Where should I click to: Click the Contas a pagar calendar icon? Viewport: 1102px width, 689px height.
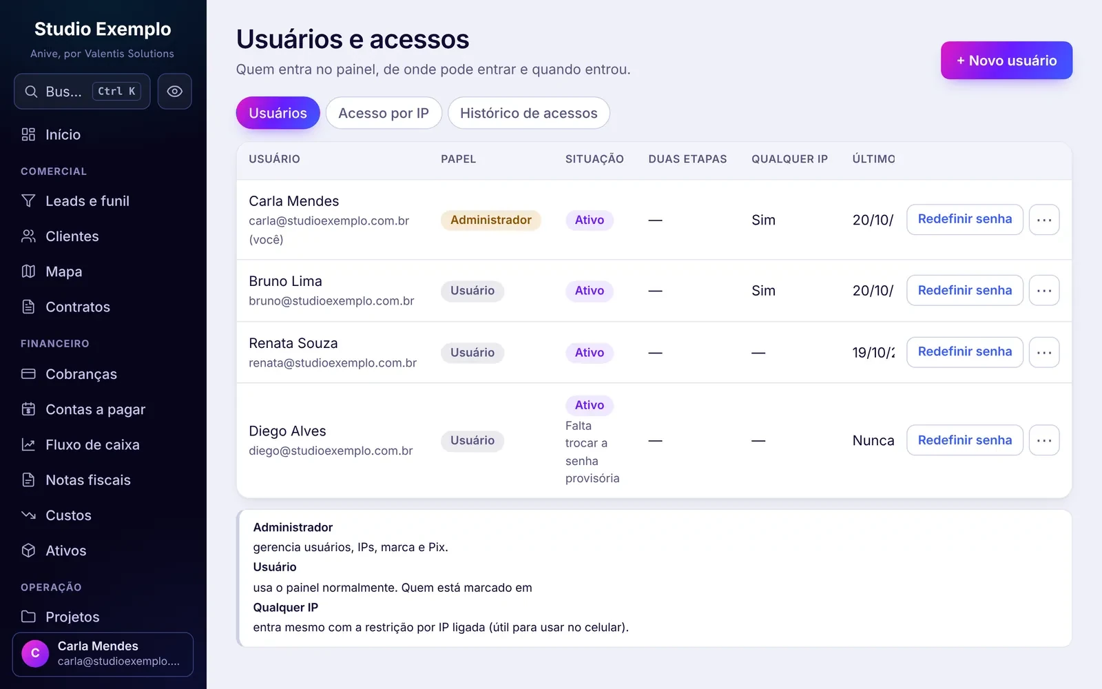point(28,409)
